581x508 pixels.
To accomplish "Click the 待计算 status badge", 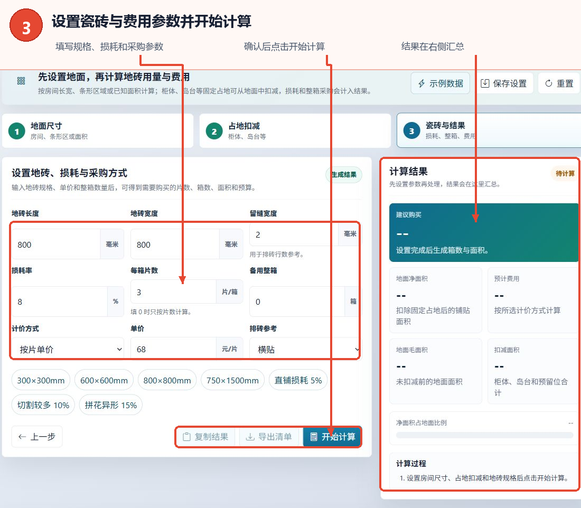I will pyautogui.click(x=565, y=173).
